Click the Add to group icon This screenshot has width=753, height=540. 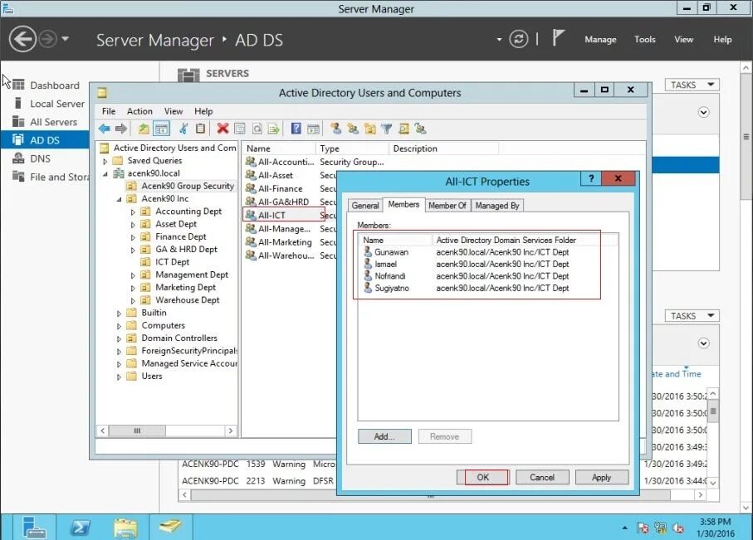pos(421,129)
